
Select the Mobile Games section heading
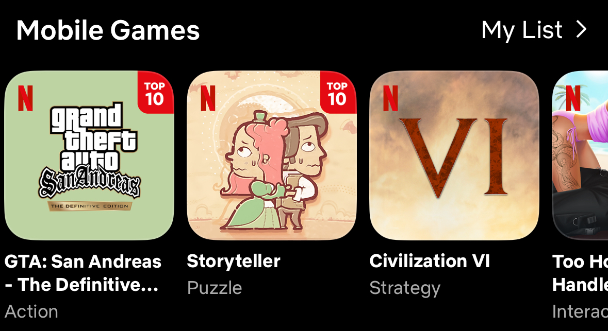pos(108,30)
